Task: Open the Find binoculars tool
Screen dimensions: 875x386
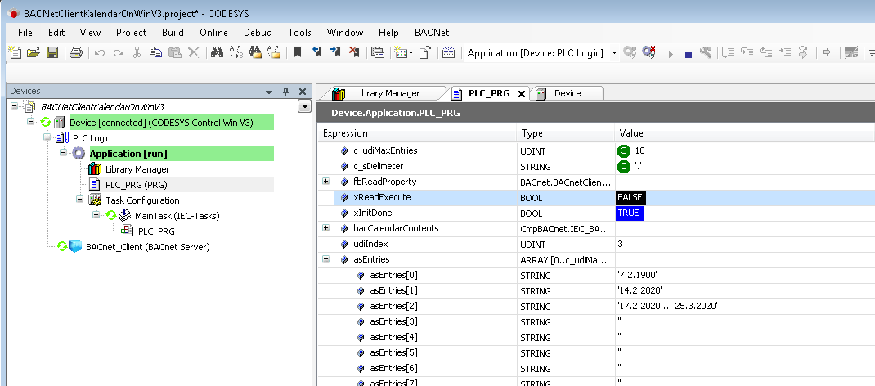Action: (x=217, y=53)
